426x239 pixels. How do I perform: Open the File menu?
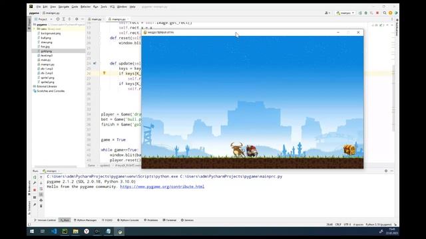point(39,7)
